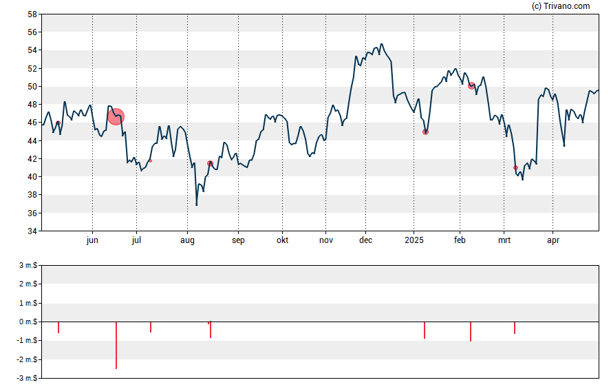
Task: Click the '2025' x-axis label
Action: (414, 240)
